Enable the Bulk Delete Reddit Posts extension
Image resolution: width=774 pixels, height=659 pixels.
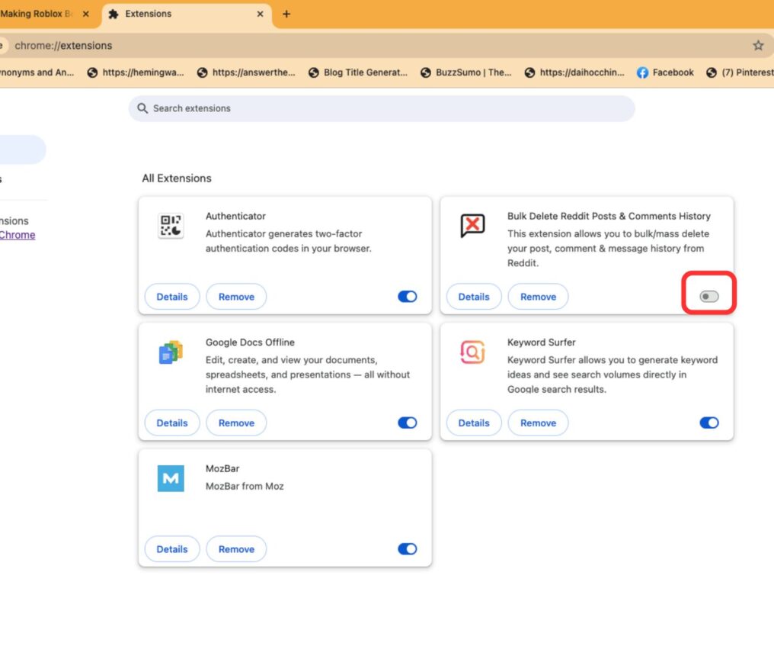[708, 297]
